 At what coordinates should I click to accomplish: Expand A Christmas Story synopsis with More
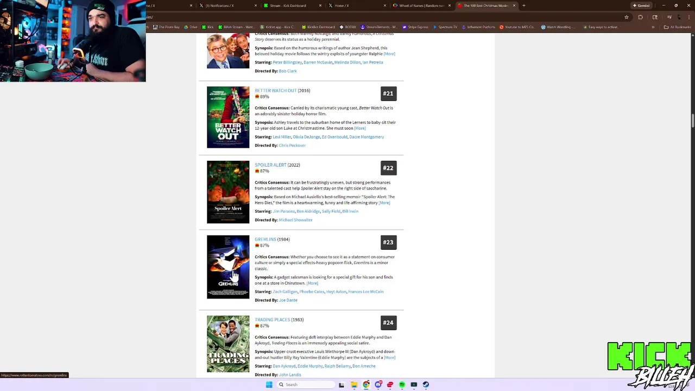[389, 54]
